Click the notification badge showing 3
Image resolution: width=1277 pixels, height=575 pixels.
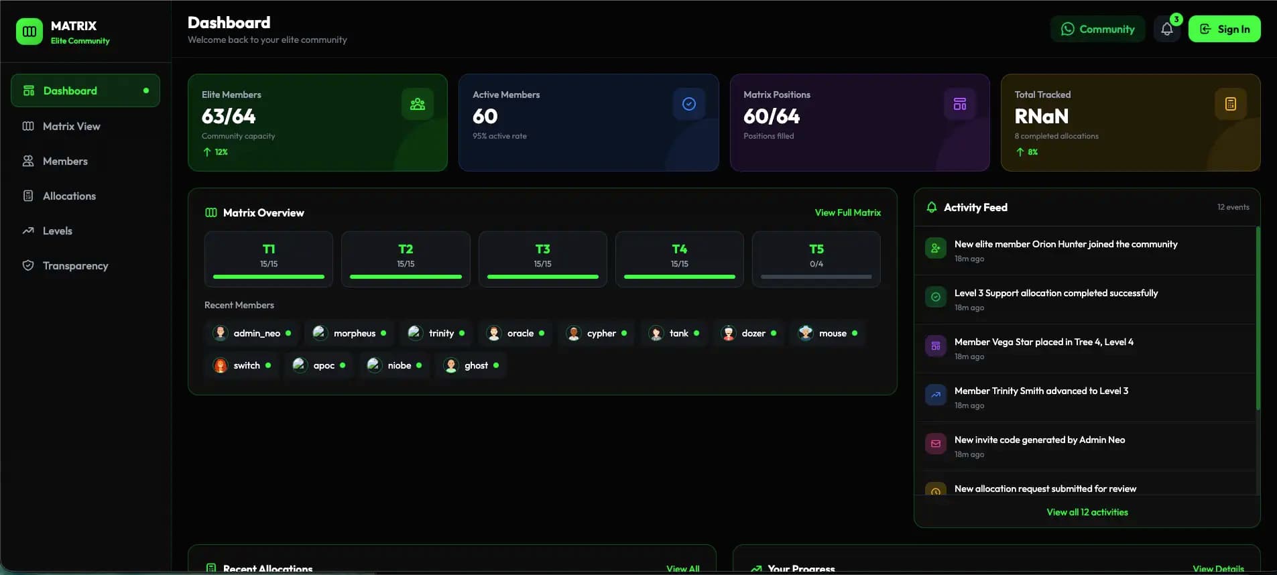[1176, 19]
